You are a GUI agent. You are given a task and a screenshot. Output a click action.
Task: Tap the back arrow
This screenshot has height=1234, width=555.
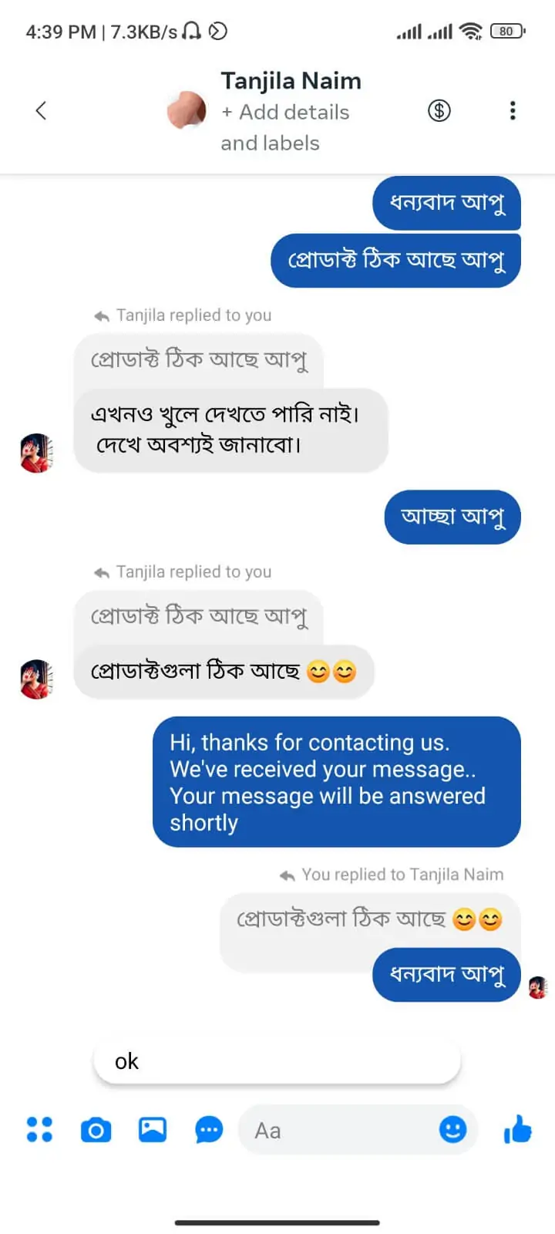[x=42, y=111]
